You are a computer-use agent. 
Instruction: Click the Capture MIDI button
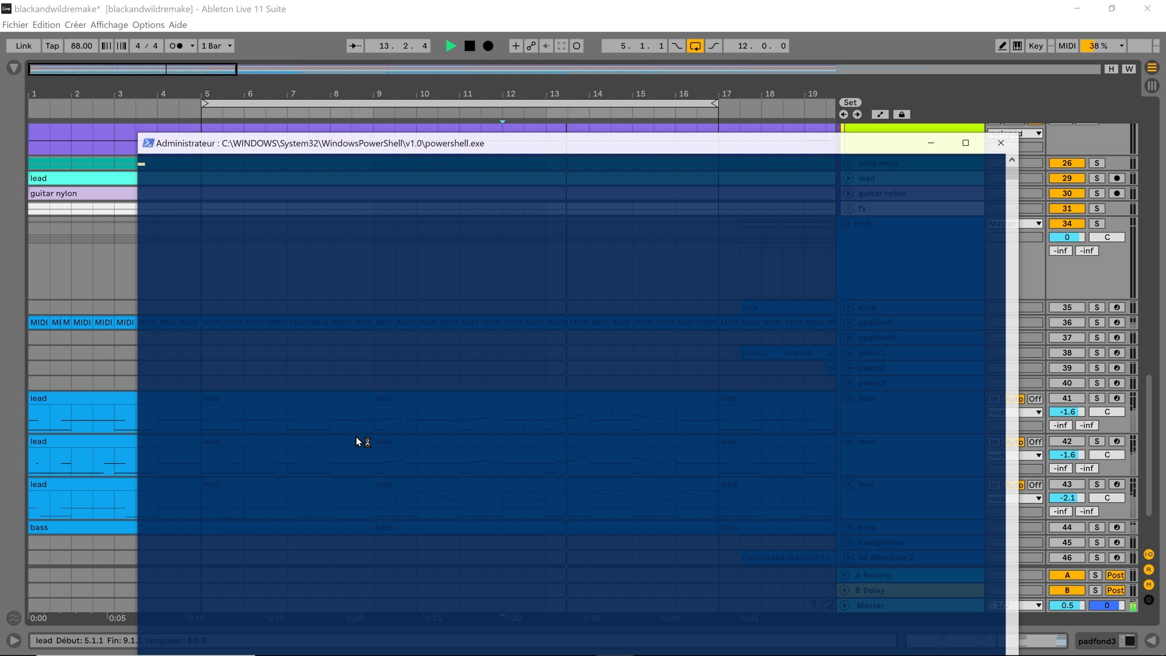tap(562, 46)
